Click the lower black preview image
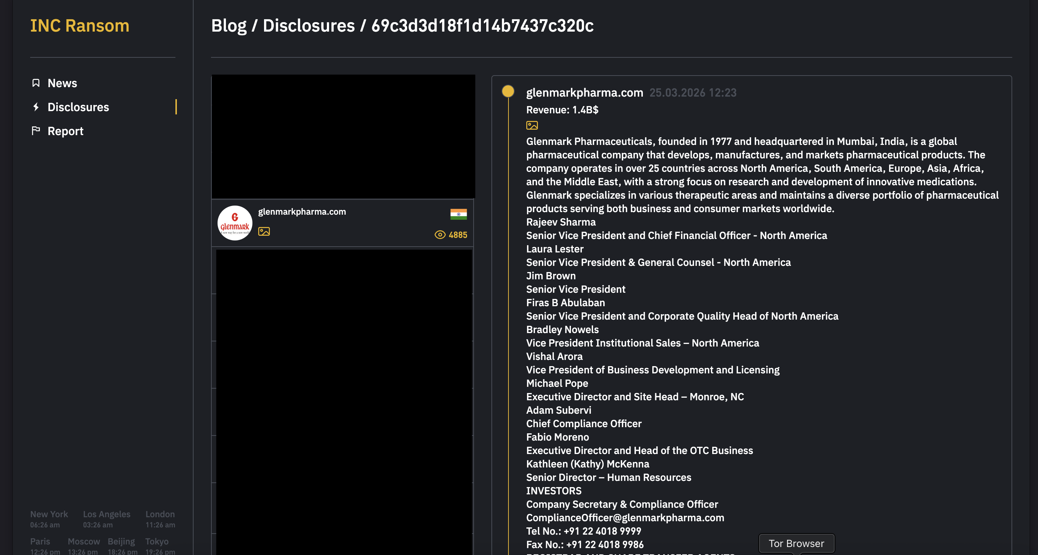 [344, 402]
